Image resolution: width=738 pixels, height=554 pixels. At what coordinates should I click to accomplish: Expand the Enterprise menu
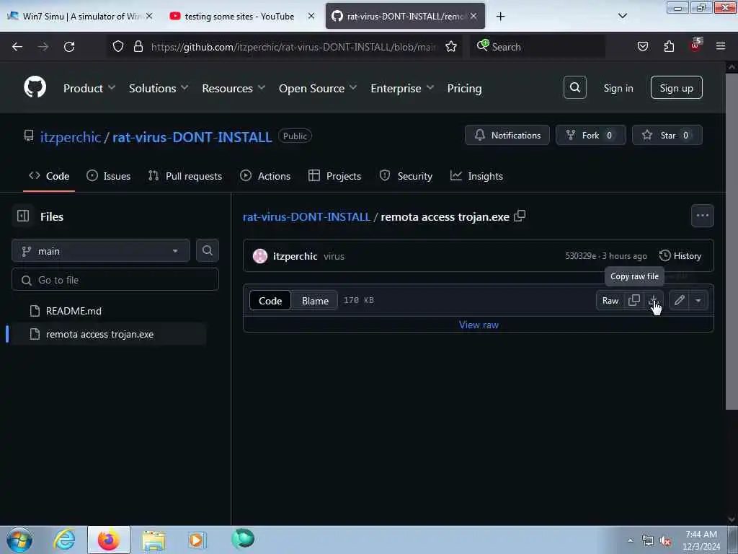[402, 88]
